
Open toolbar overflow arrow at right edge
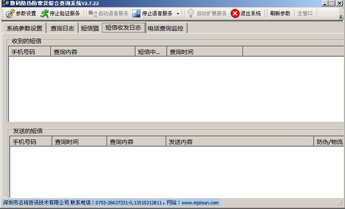click(341, 17)
